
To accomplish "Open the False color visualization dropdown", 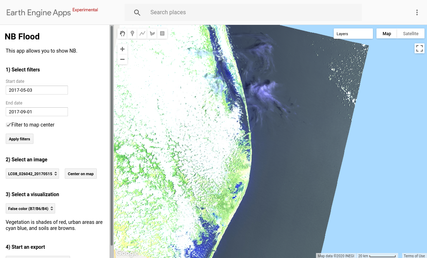I will click(x=30, y=208).
